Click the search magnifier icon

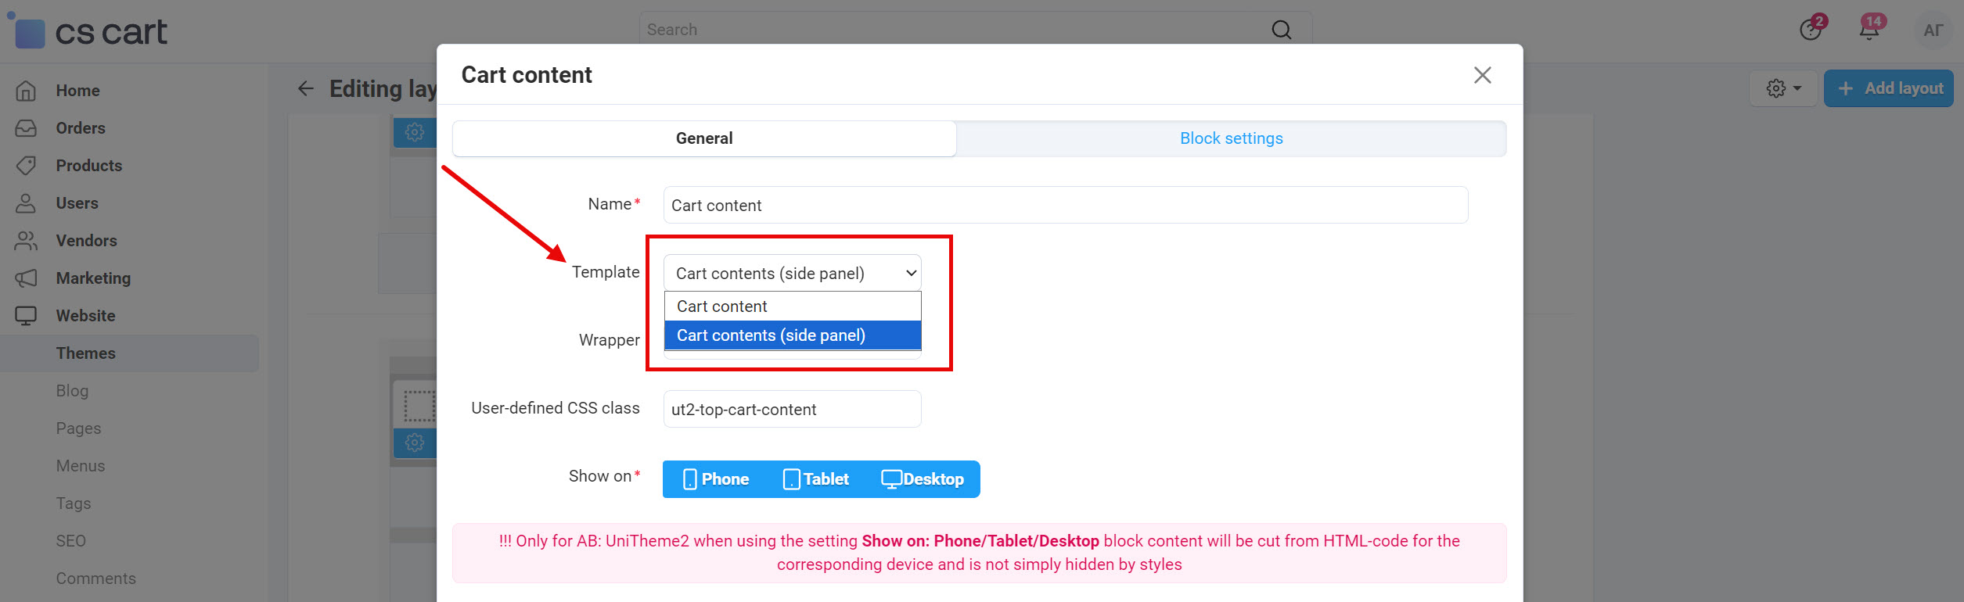coord(1281,29)
